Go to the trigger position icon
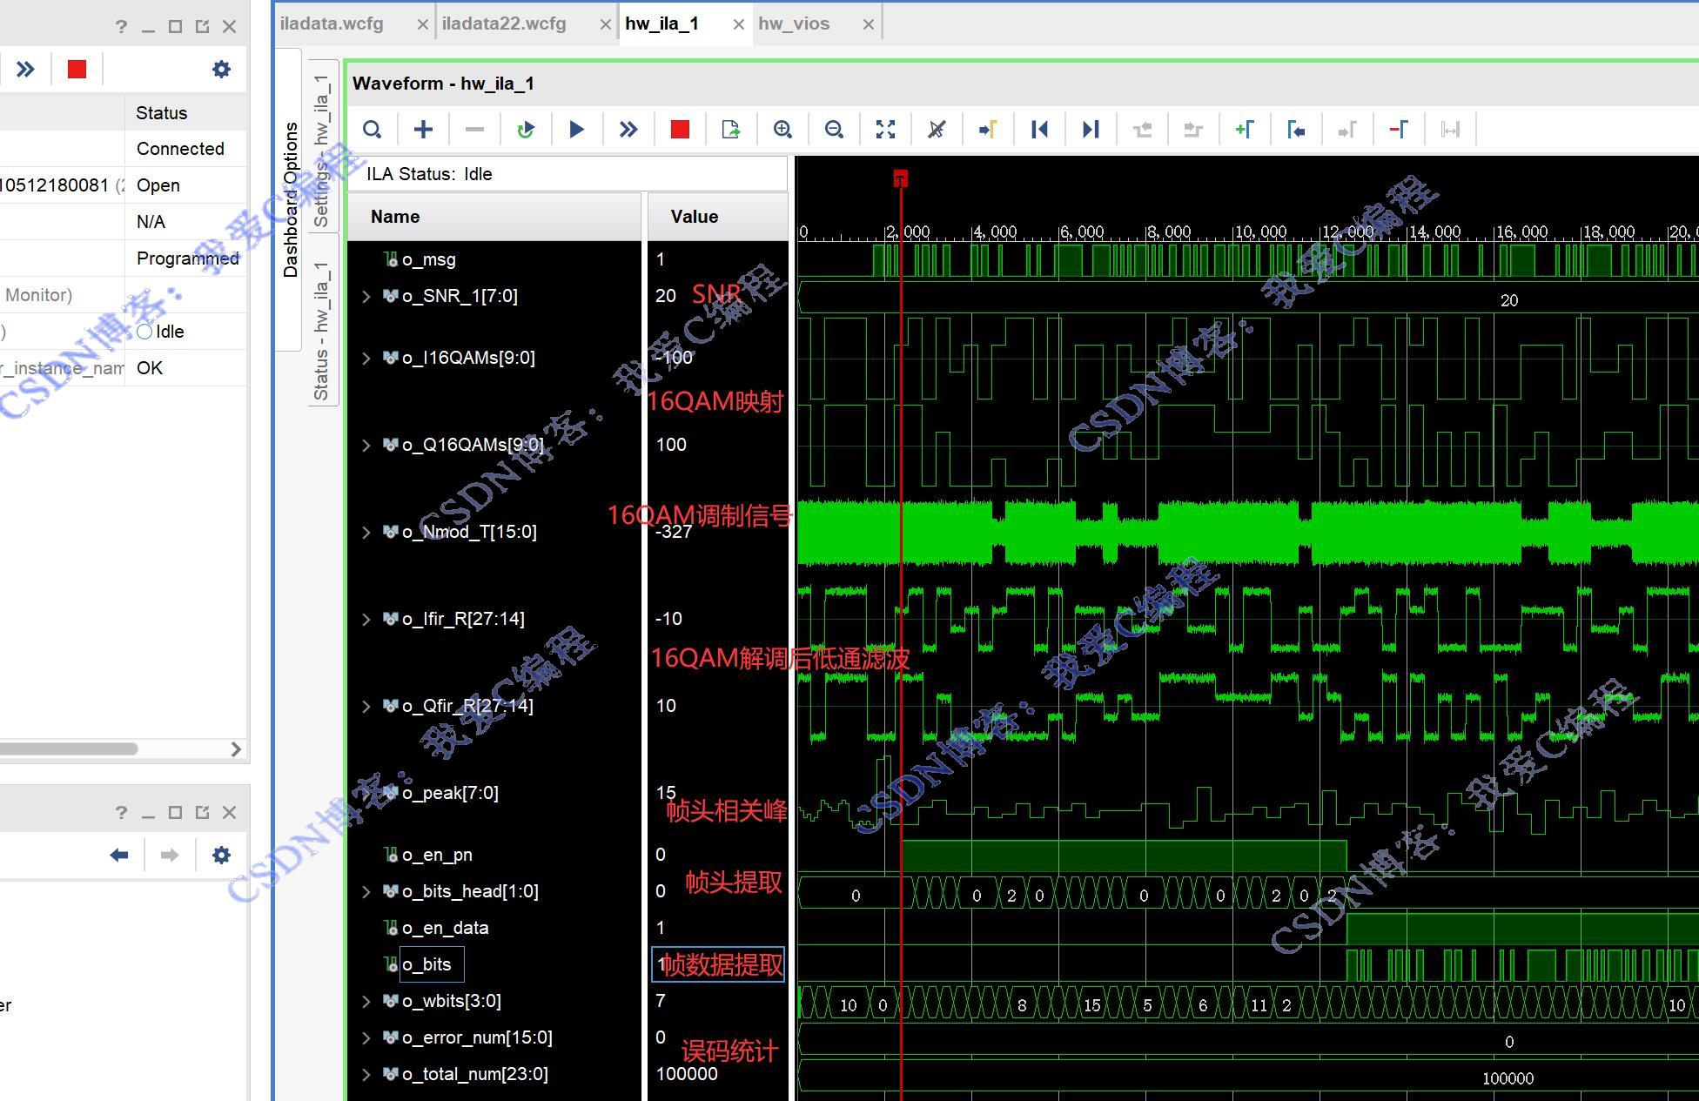Image resolution: width=1699 pixels, height=1101 pixels. coord(988,130)
